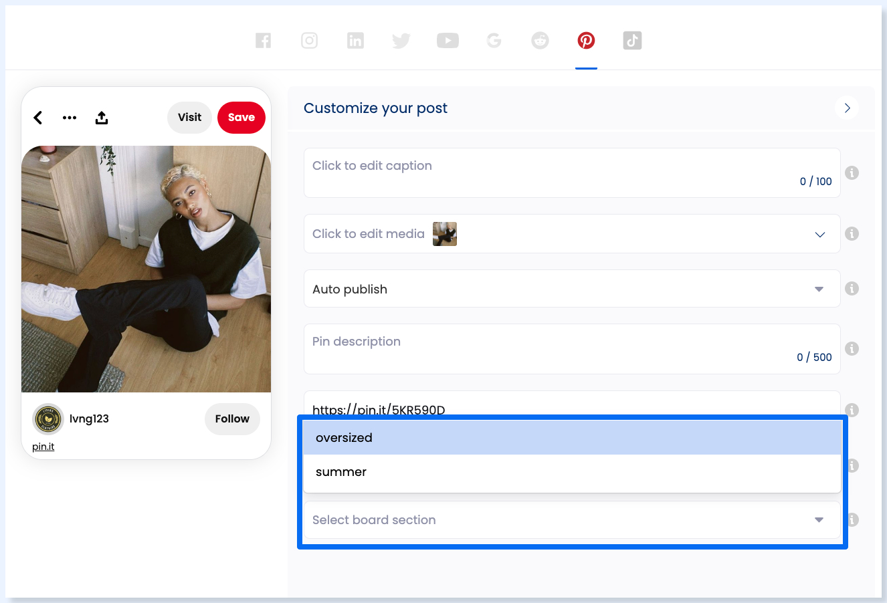
Task: Switch to the LinkedIn tab
Action: (x=355, y=41)
